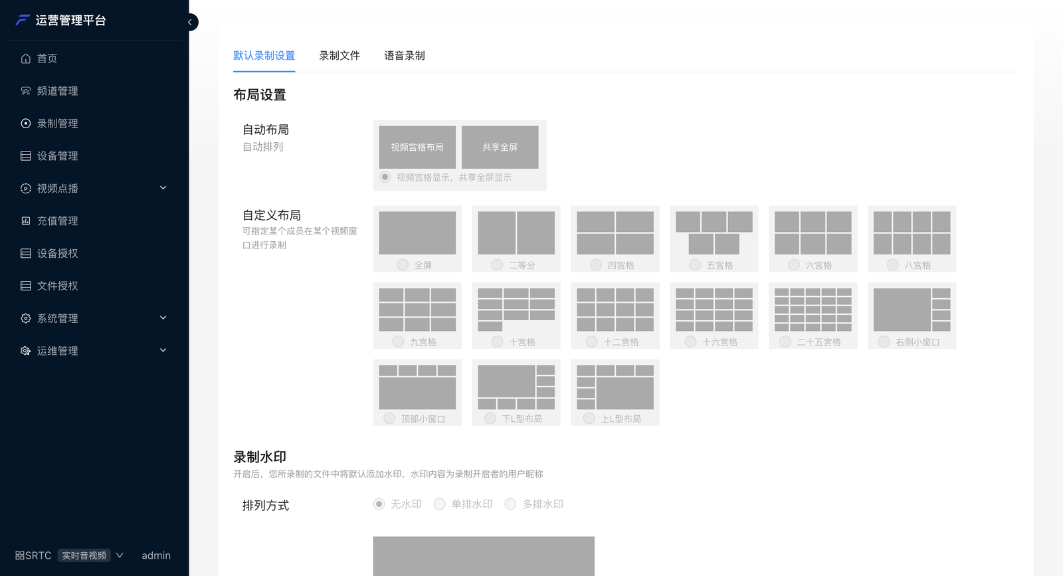This screenshot has width=1063, height=576.
Task: Click the admin user name
Action: (x=156, y=555)
